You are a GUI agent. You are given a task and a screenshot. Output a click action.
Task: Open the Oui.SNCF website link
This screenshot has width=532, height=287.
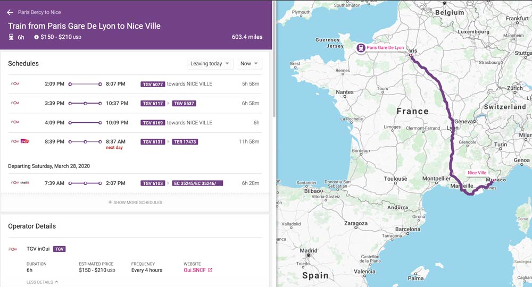click(x=195, y=270)
